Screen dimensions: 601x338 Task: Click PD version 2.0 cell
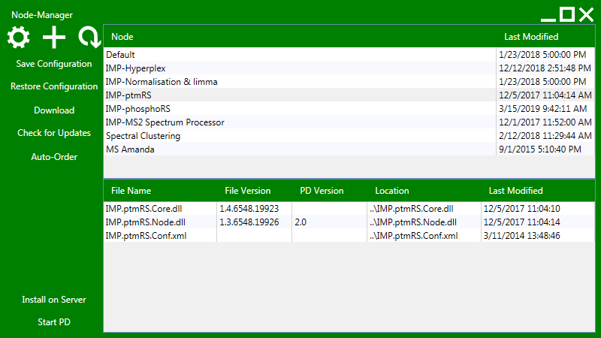pos(300,222)
